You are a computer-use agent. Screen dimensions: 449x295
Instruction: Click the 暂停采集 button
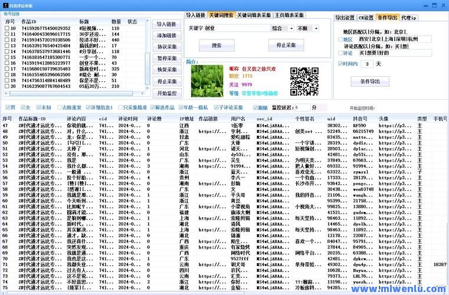pos(166,58)
